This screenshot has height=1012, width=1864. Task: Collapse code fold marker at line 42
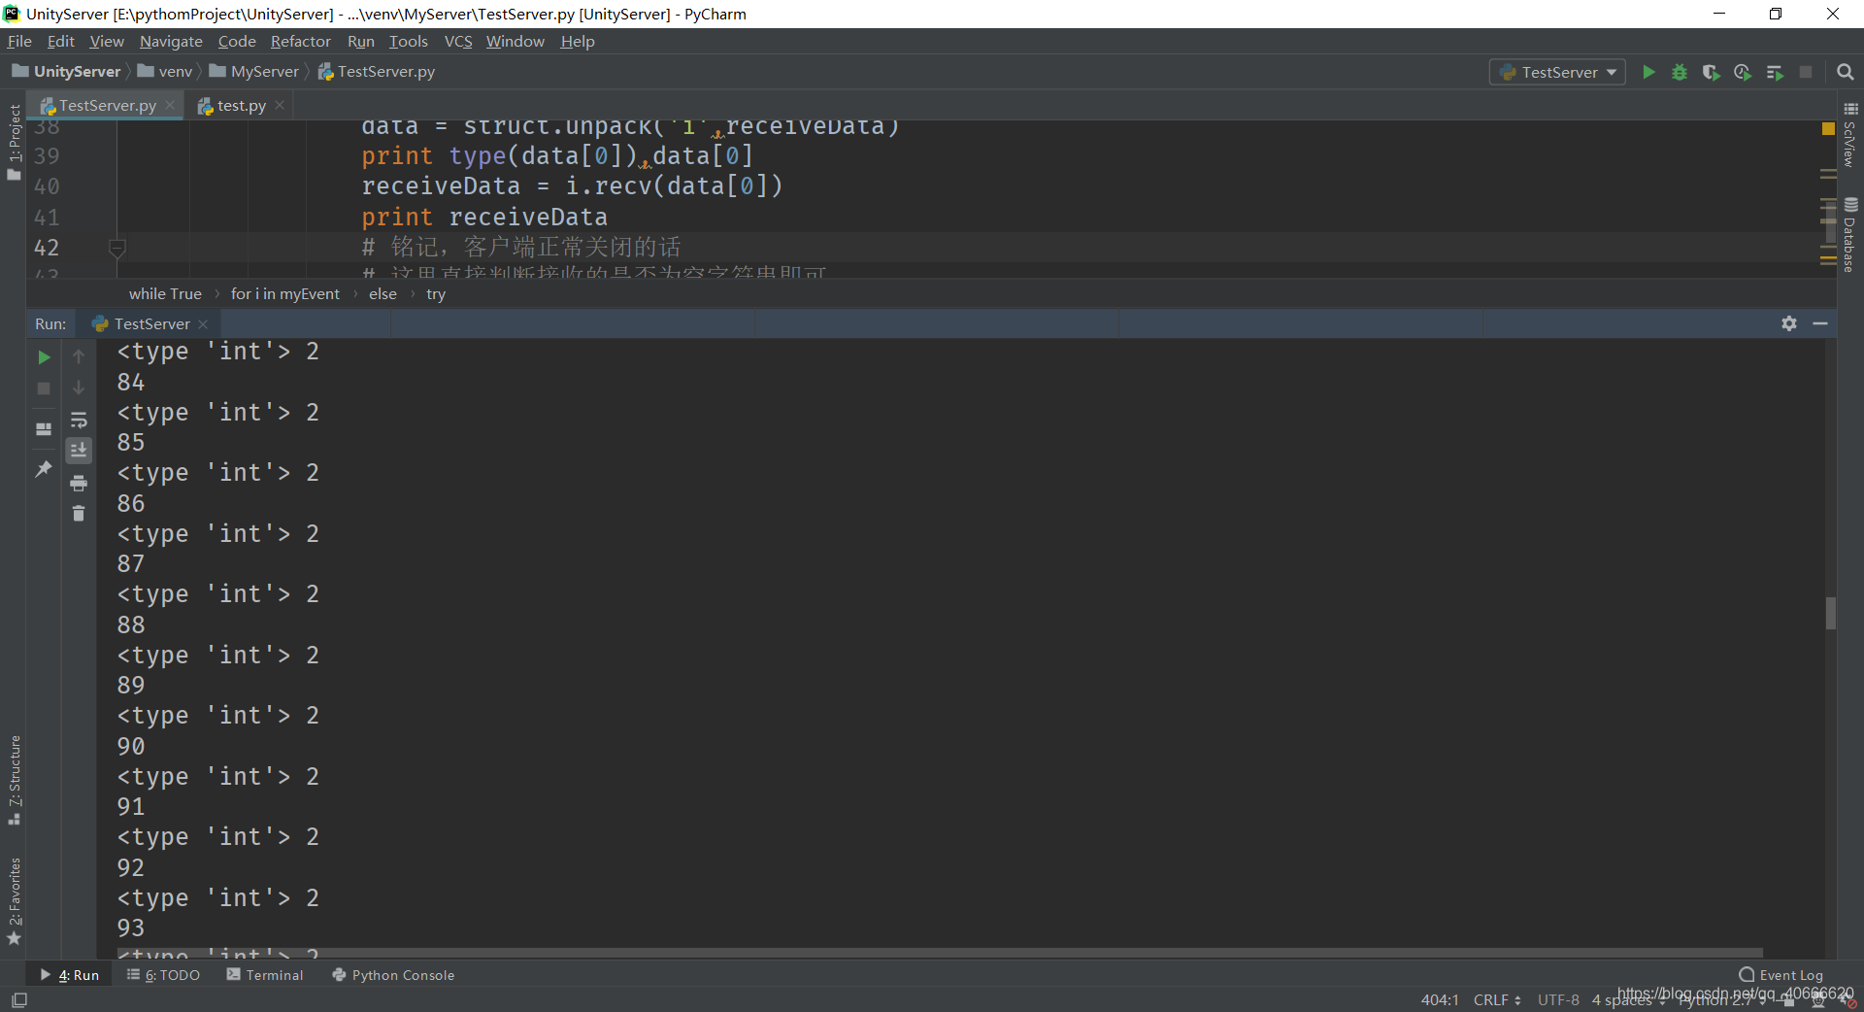tap(117, 248)
